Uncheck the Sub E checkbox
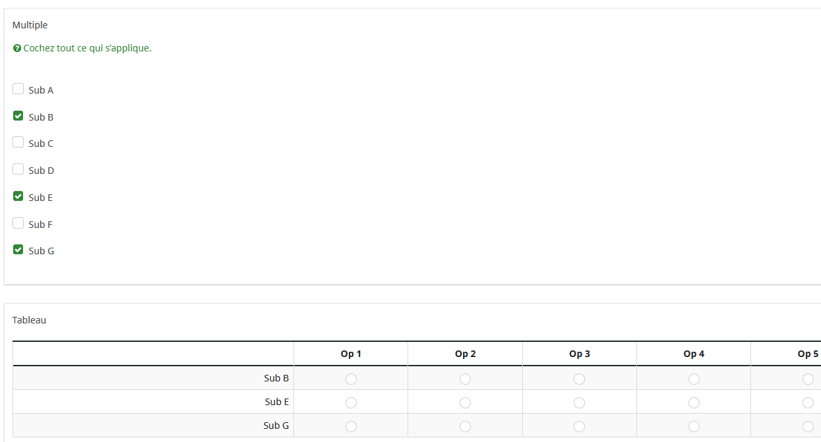The image size is (821, 442). pos(18,196)
